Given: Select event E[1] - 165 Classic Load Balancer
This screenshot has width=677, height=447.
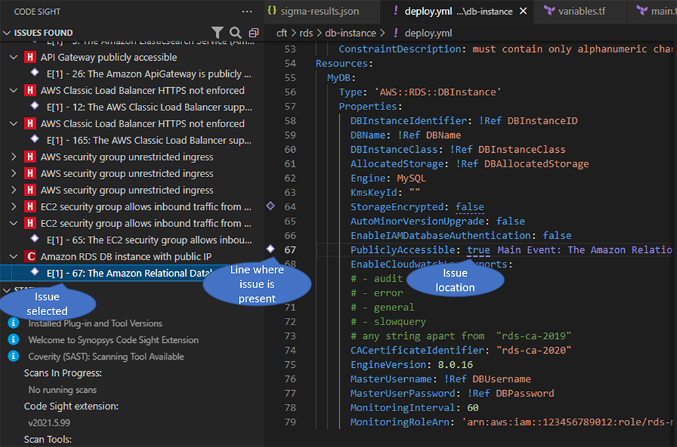Looking at the screenshot, I should pos(148,140).
